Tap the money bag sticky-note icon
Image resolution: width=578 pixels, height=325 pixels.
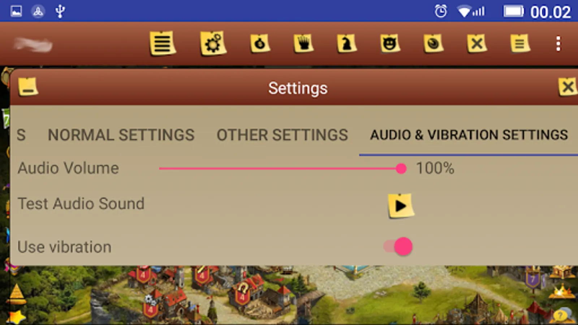point(260,44)
